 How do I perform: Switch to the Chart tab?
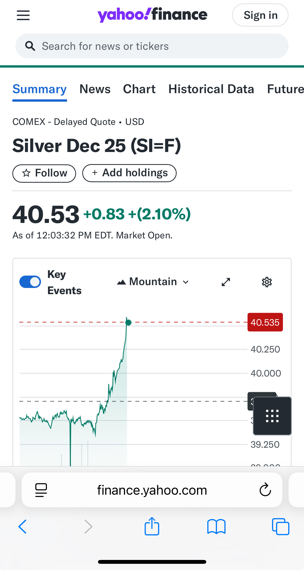(x=139, y=89)
